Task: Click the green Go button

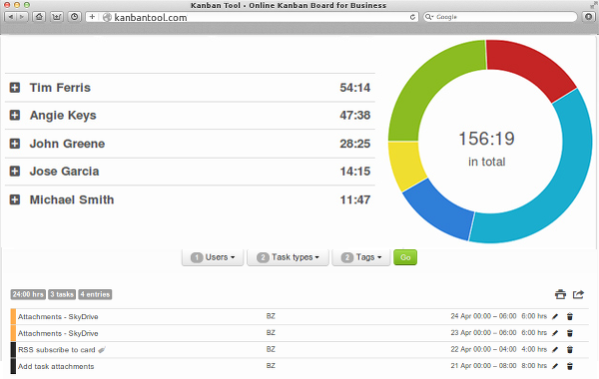Action: click(405, 257)
